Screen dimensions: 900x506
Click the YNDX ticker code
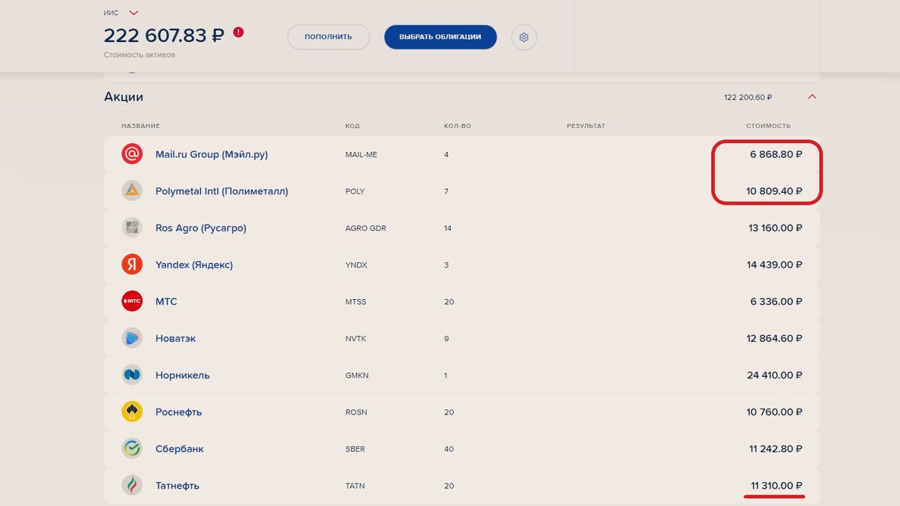coord(356,265)
